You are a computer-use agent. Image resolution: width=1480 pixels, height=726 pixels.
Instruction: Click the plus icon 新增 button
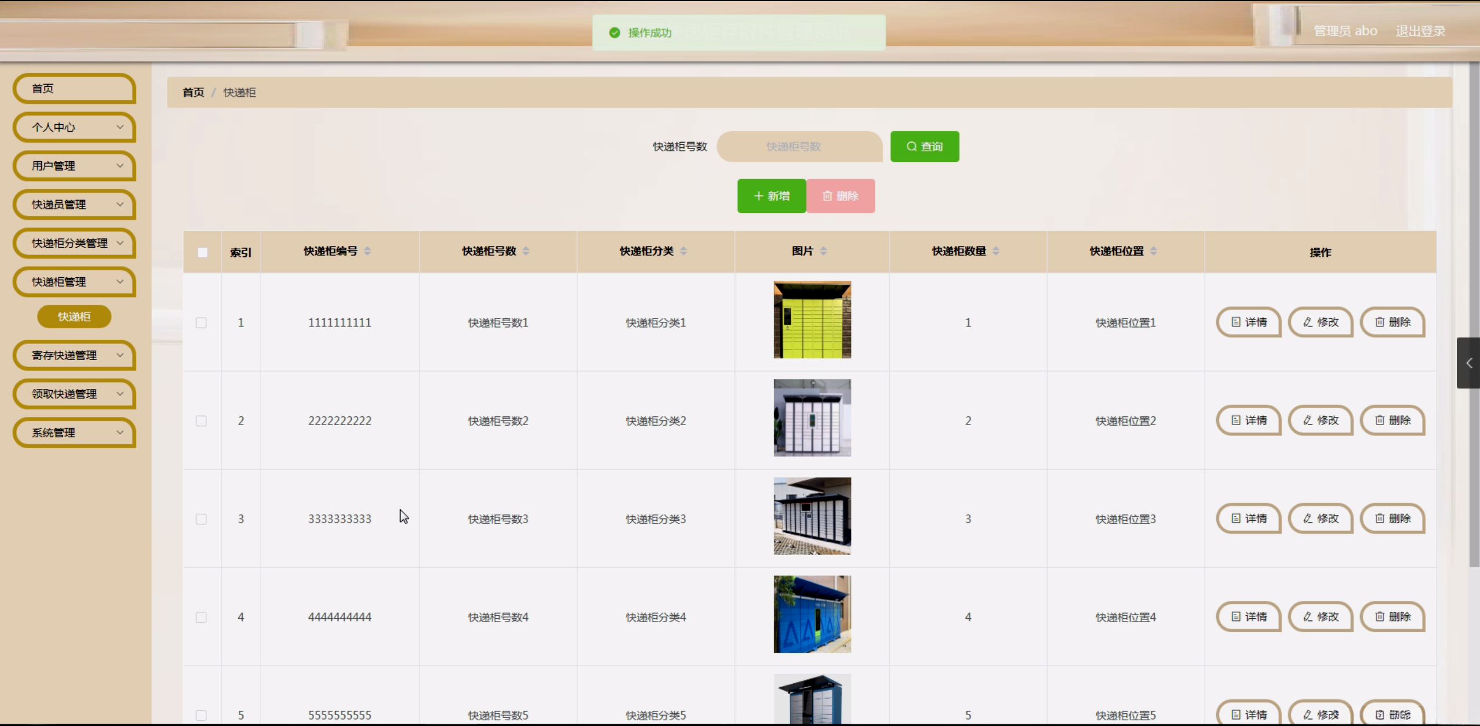click(771, 196)
